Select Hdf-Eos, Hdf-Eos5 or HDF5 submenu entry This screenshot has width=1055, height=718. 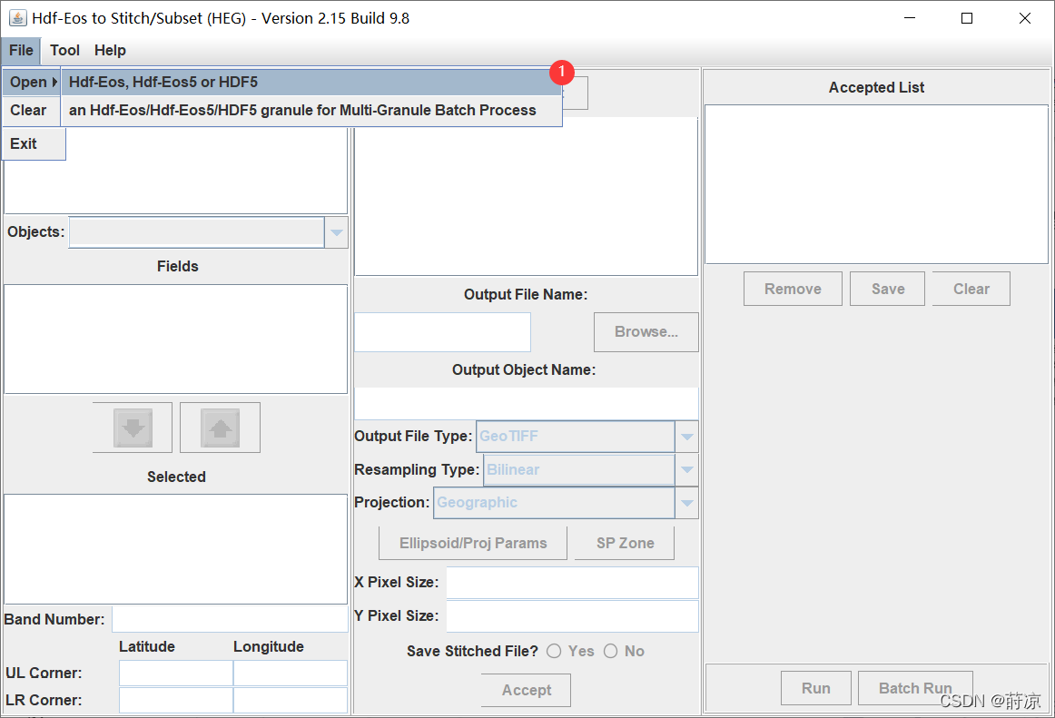pos(311,82)
